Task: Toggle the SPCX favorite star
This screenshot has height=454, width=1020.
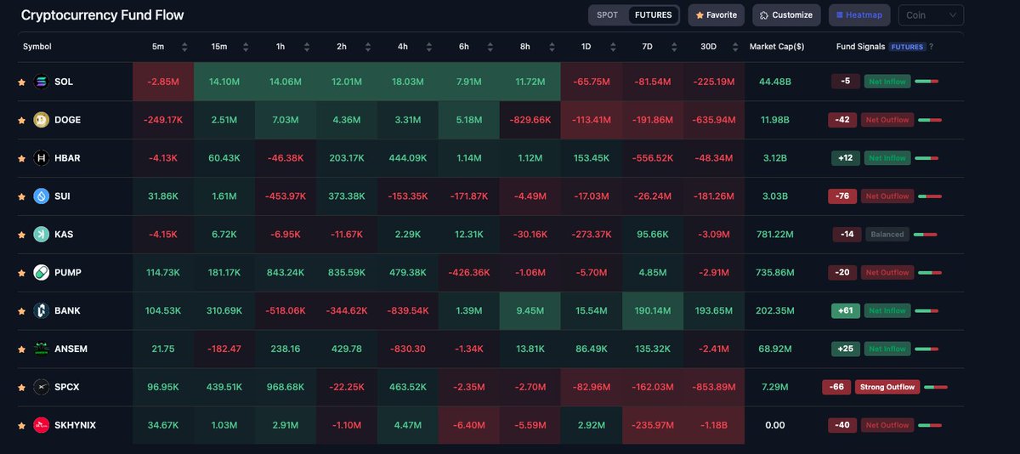Action: click(x=21, y=388)
